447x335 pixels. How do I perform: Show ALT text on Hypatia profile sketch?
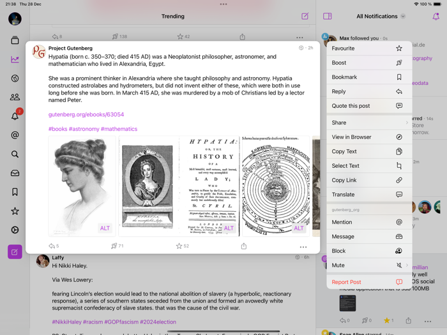point(105,228)
